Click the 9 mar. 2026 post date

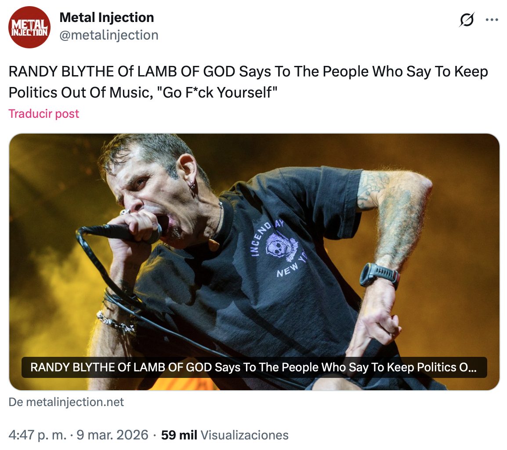112,435
